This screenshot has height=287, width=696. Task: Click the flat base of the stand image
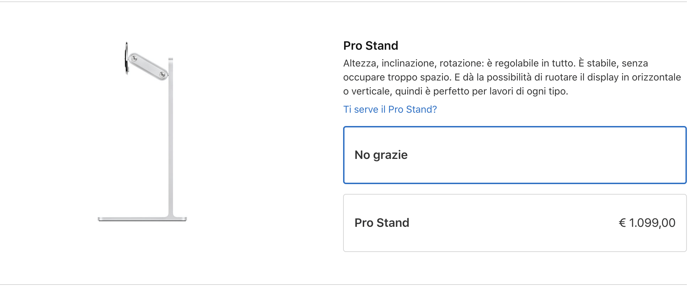[142, 219]
